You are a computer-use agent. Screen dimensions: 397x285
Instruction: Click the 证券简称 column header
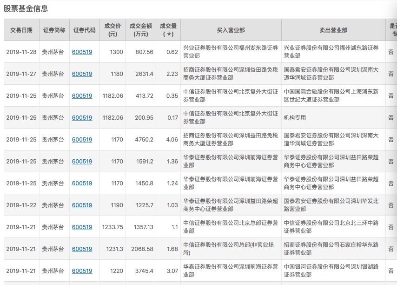coord(54,30)
